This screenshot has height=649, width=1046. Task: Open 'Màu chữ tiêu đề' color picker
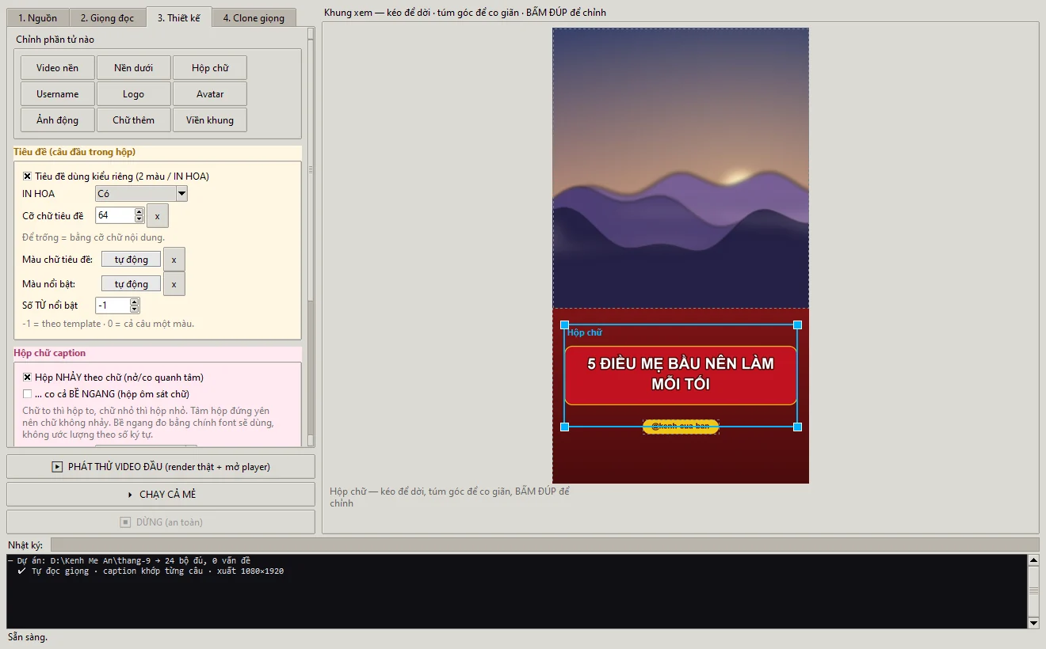coord(131,260)
